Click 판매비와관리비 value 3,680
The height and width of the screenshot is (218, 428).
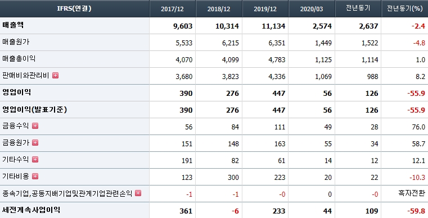click(184, 77)
